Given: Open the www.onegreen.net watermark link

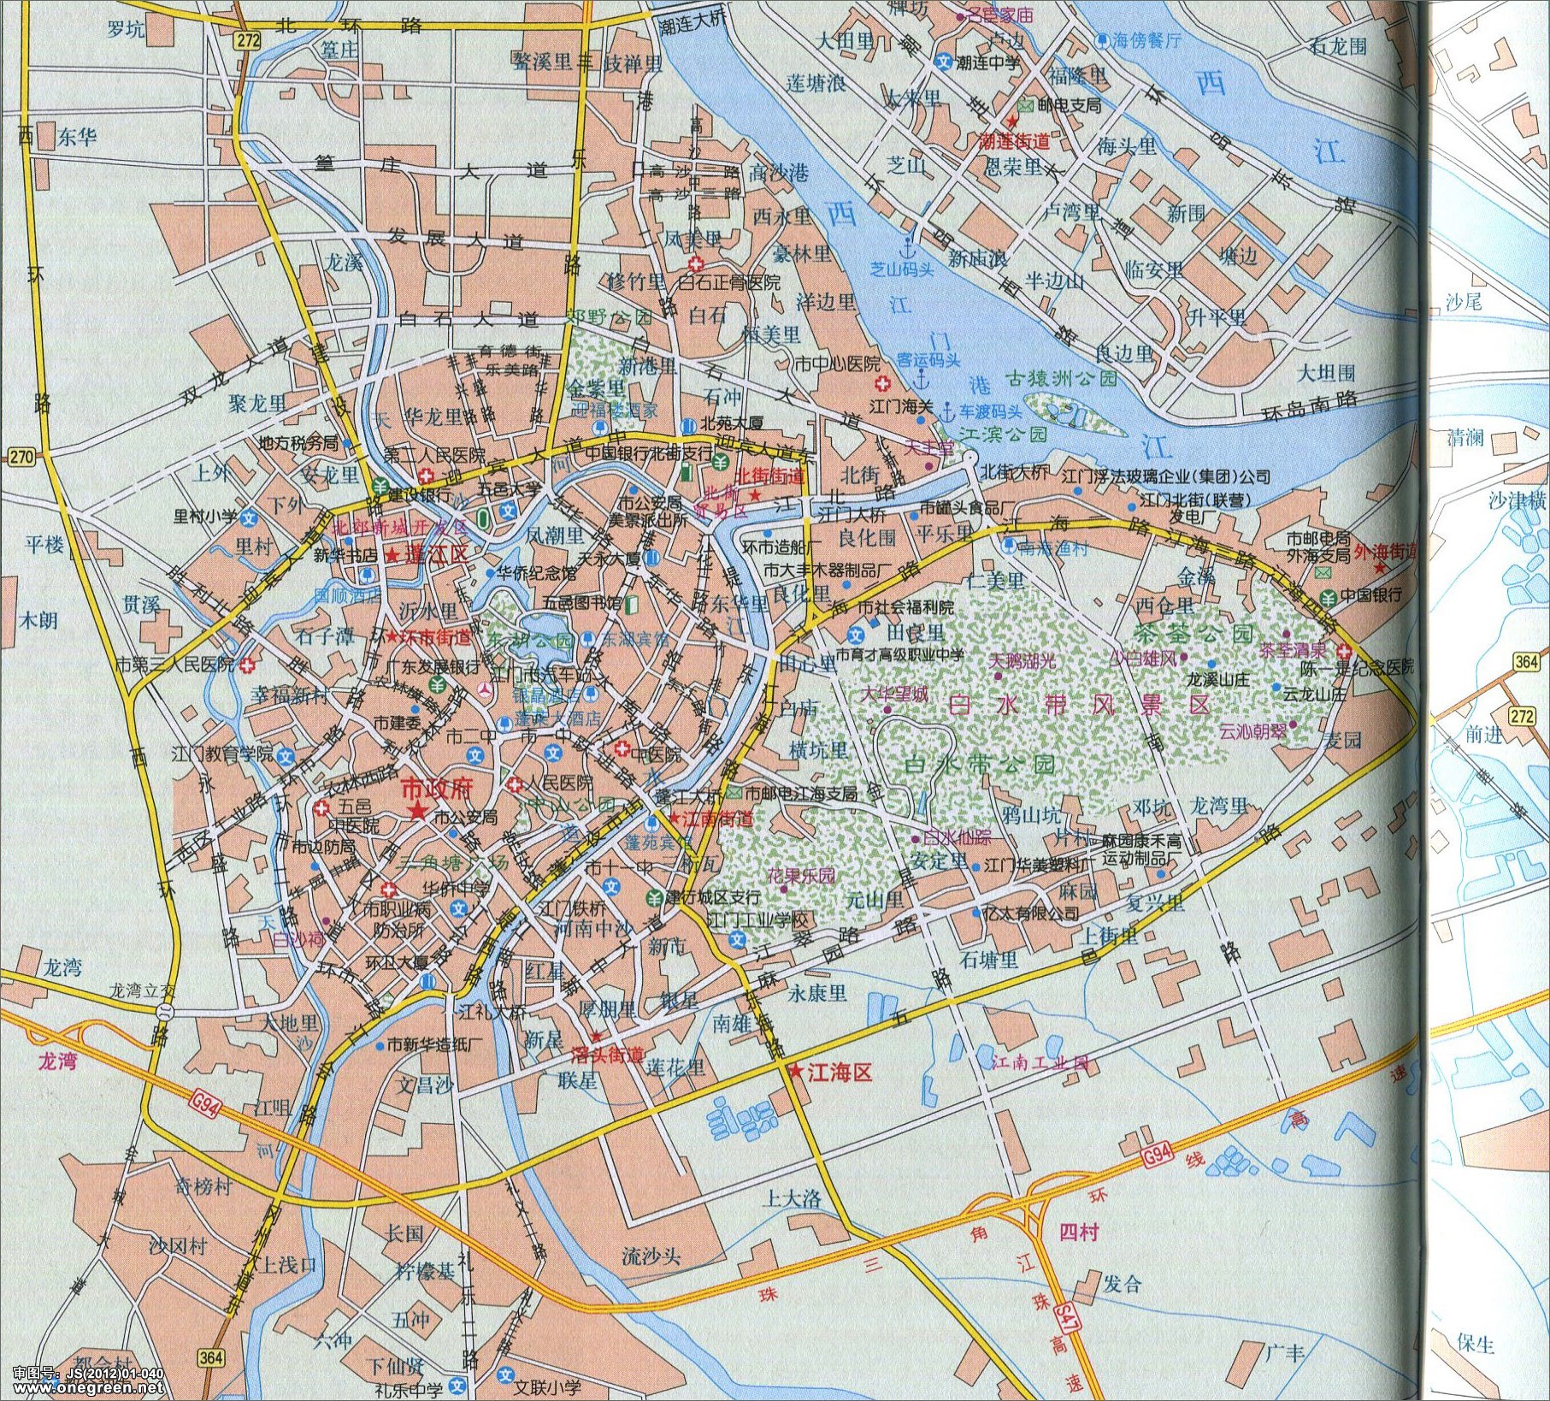Looking at the screenshot, I should (84, 1388).
